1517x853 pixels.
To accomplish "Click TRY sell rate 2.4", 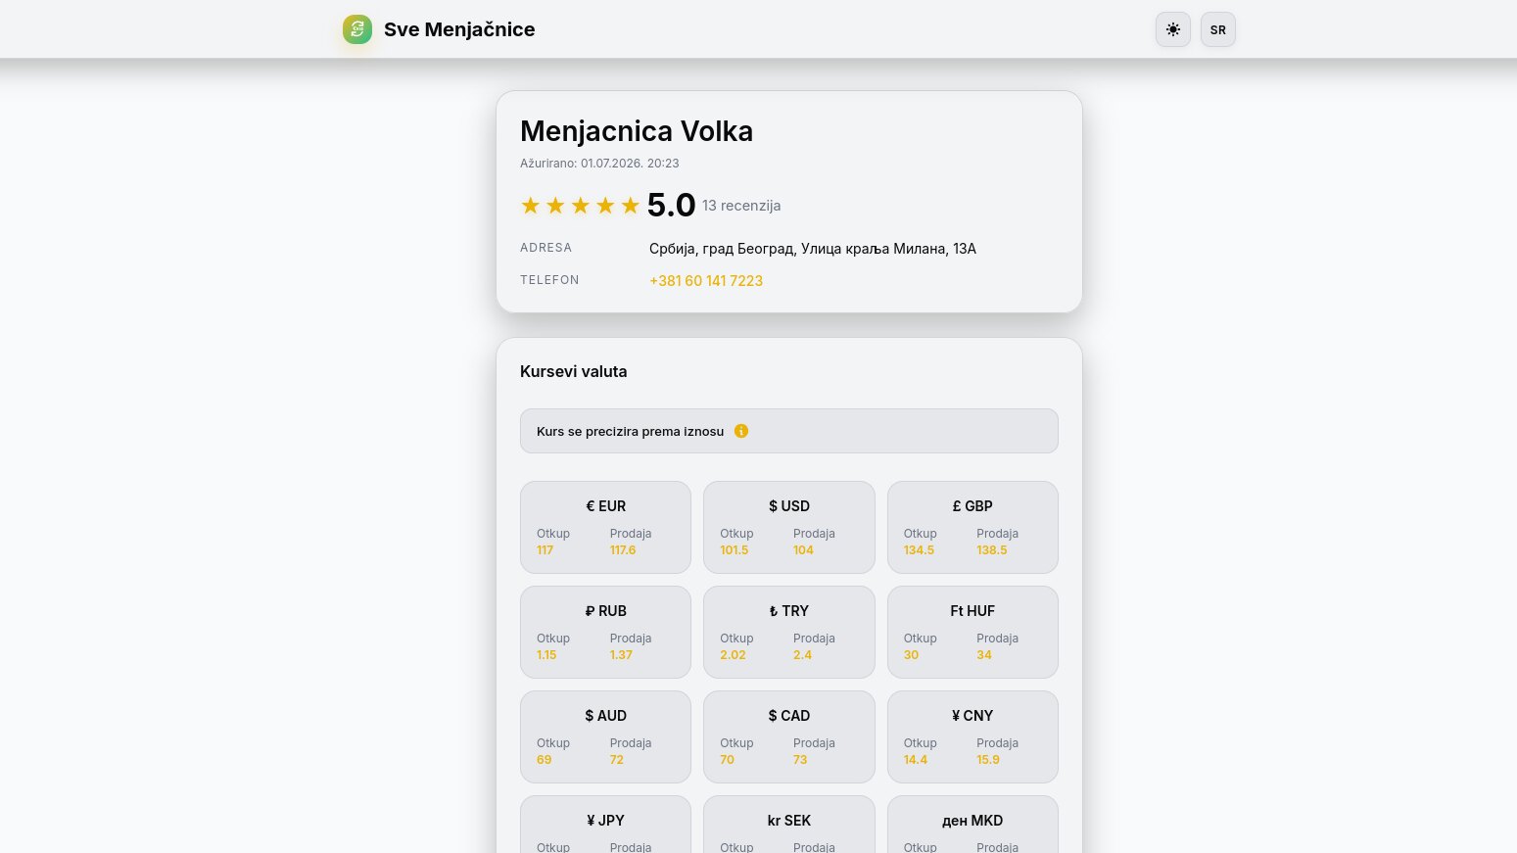I will pyautogui.click(x=803, y=655).
